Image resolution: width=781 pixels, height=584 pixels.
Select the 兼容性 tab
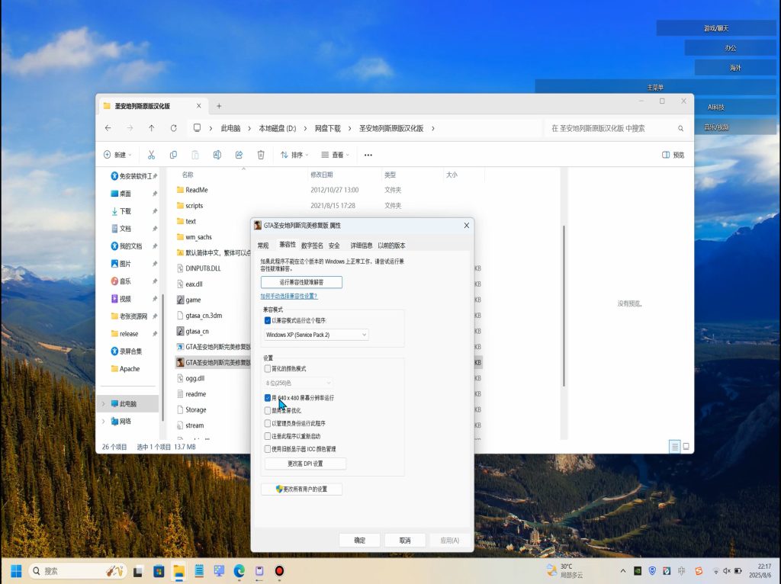[288, 245]
